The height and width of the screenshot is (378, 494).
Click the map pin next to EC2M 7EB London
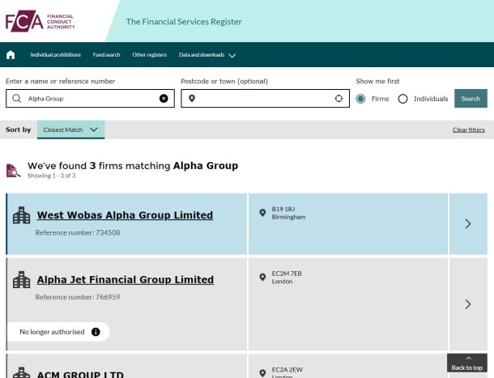coord(262,277)
